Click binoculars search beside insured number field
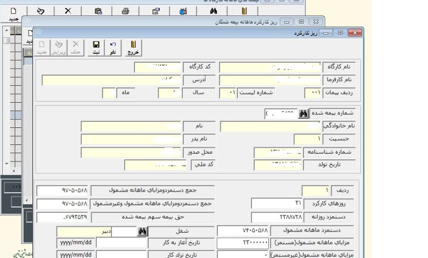This screenshot has width=428, height=258. coord(303,114)
